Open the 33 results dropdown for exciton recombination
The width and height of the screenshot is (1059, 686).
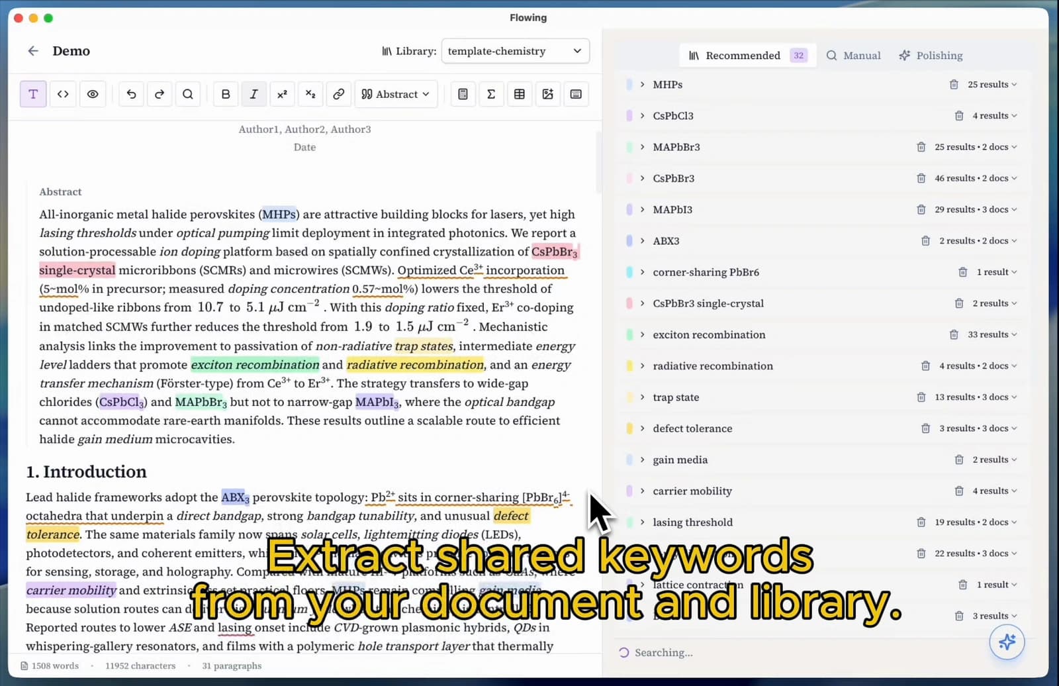[992, 334]
